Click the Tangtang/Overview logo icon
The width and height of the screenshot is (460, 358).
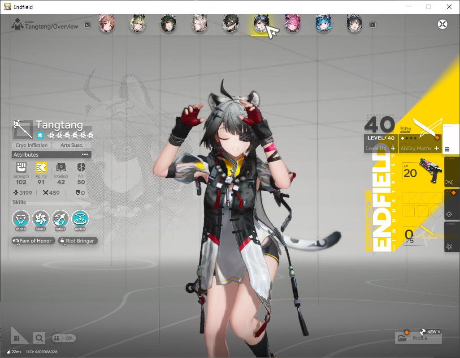tap(17, 24)
